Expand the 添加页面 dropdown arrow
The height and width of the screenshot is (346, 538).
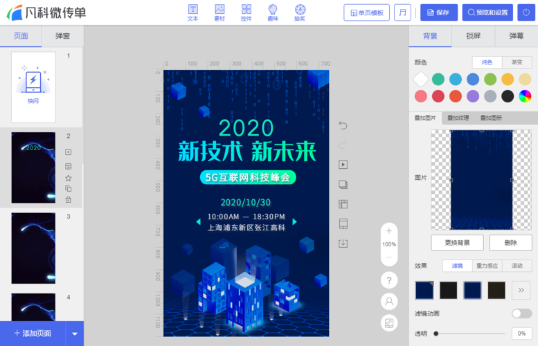pyautogui.click(x=75, y=334)
